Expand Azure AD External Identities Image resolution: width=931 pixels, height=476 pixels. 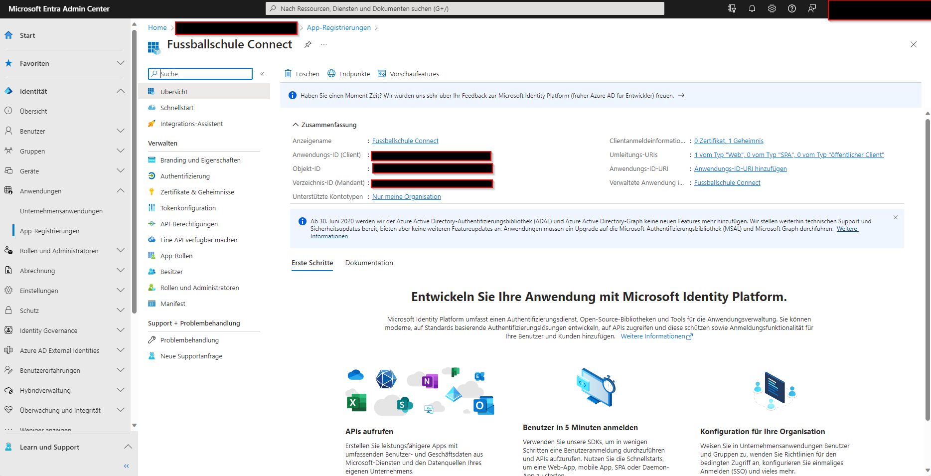[x=120, y=350]
